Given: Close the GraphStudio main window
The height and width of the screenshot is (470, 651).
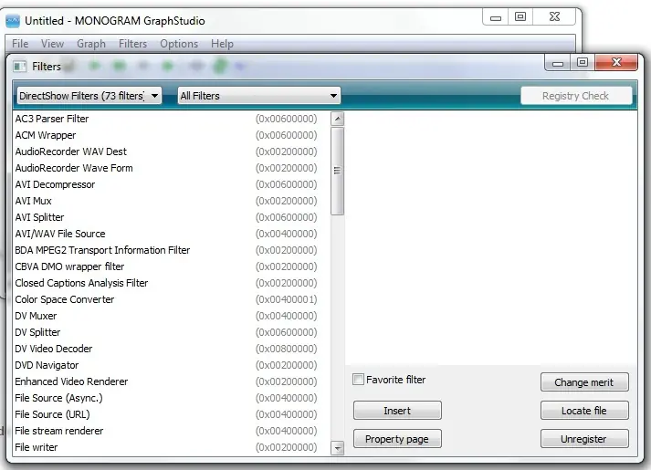Looking at the screenshot, I should click(555, 17).
